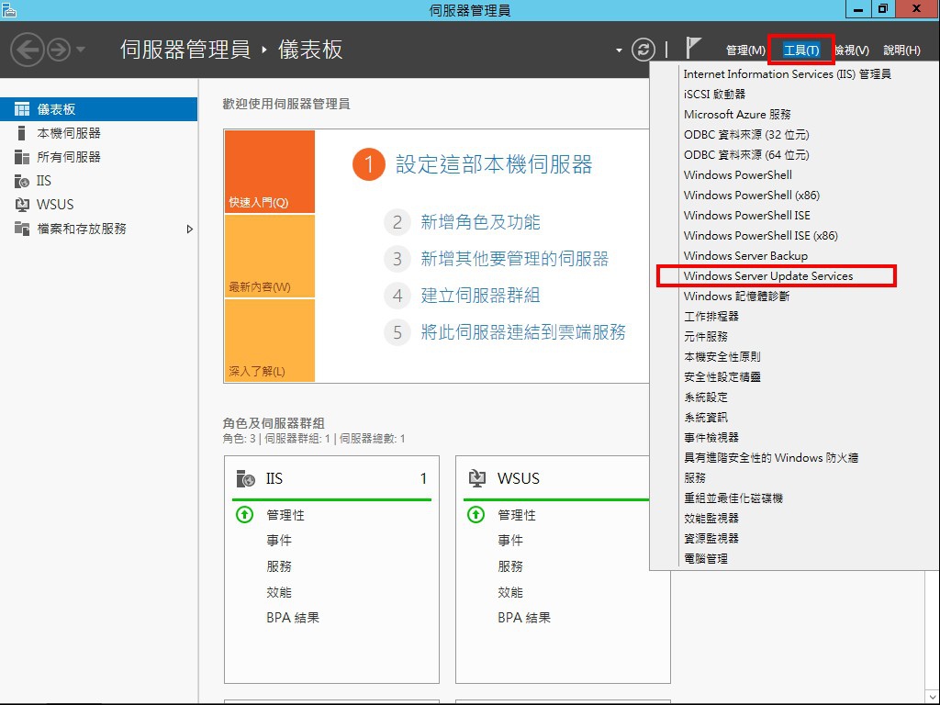
Task: Open 本機安全性原則 menu entry
Action: pyautogui.click(x=722, y=357)
